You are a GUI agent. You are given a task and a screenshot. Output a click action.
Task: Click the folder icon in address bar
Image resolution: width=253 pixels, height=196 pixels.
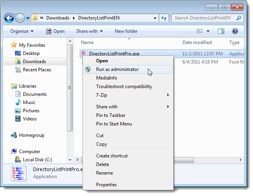point(35,18)
